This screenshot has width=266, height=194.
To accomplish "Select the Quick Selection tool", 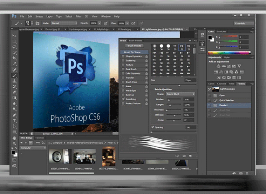I will point(14,53).
